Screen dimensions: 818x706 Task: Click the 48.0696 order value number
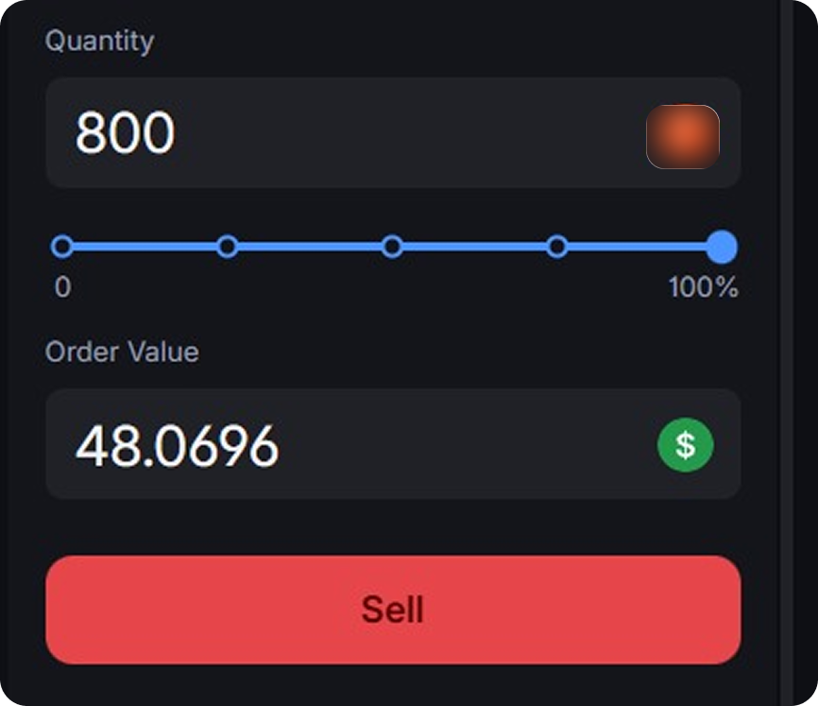[x=178, y=445]
